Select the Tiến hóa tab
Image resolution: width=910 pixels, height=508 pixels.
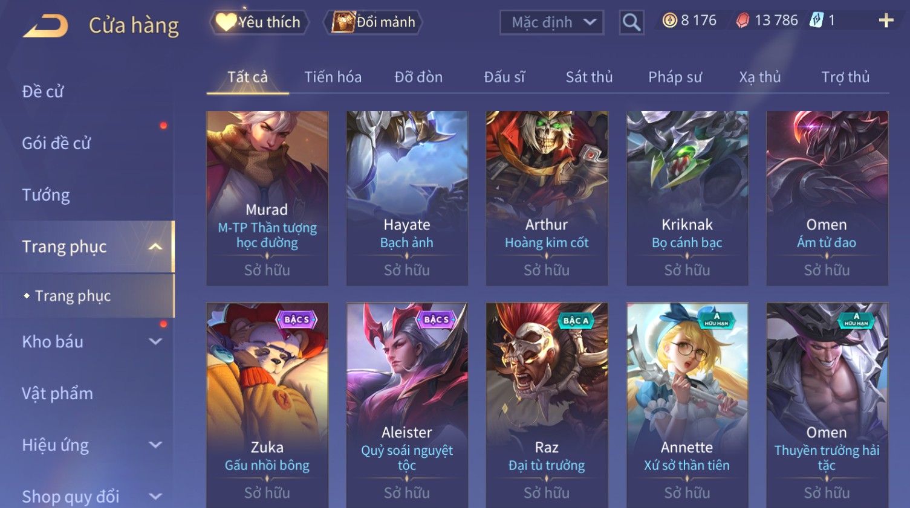click(333, 77)
